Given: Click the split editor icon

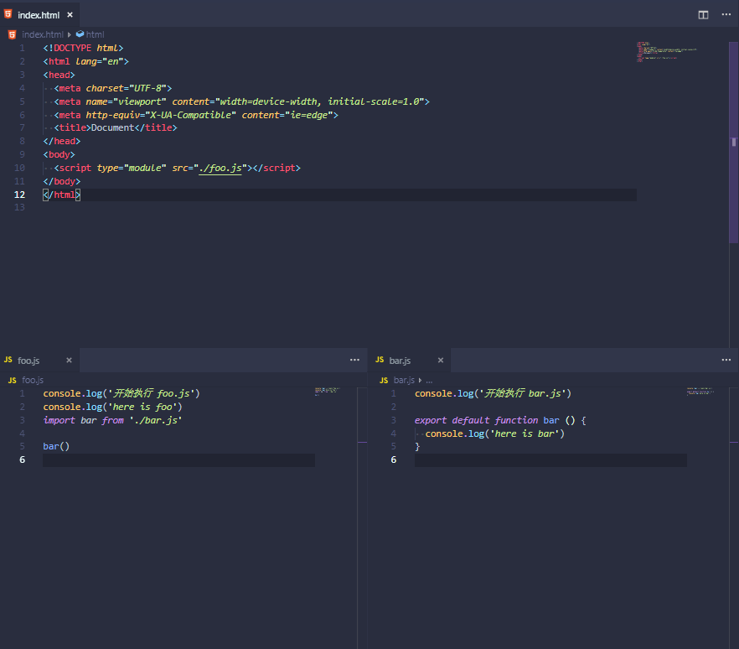Looking at the screenshot, I should pyautogui.click(x=703, y=14).
